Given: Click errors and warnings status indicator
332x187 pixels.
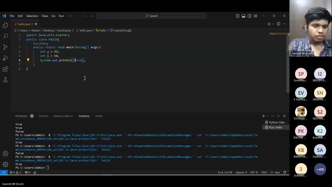Looking at the screenshot, I should [15, 172].
